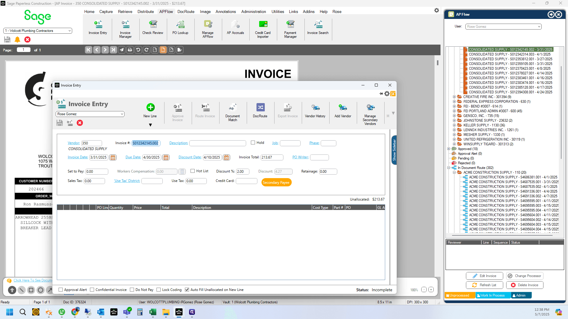Image resolution: width=568 pixels, height=319 pixels.
Task: Click the Edit Invoice button
Action: 485,276
